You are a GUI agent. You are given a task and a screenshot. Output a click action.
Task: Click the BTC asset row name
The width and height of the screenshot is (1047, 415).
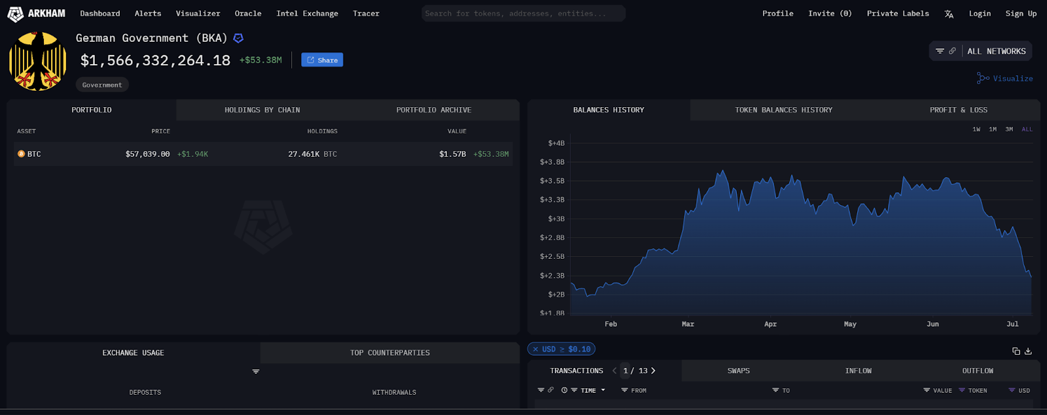(34, 154)
